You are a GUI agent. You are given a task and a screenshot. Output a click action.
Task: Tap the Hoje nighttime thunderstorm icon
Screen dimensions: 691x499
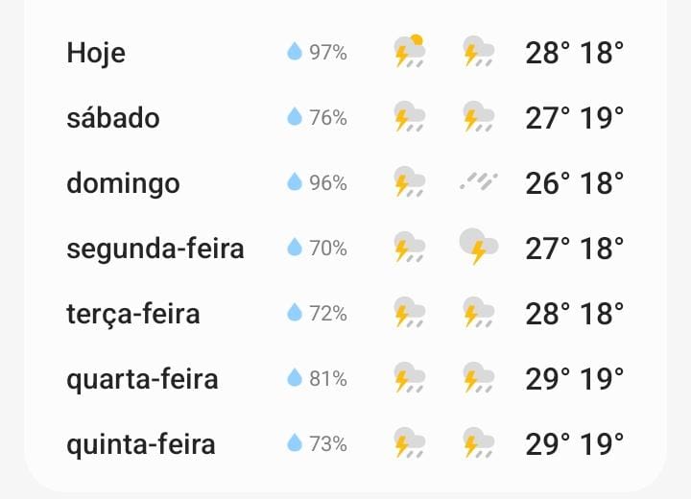[479, 52]
